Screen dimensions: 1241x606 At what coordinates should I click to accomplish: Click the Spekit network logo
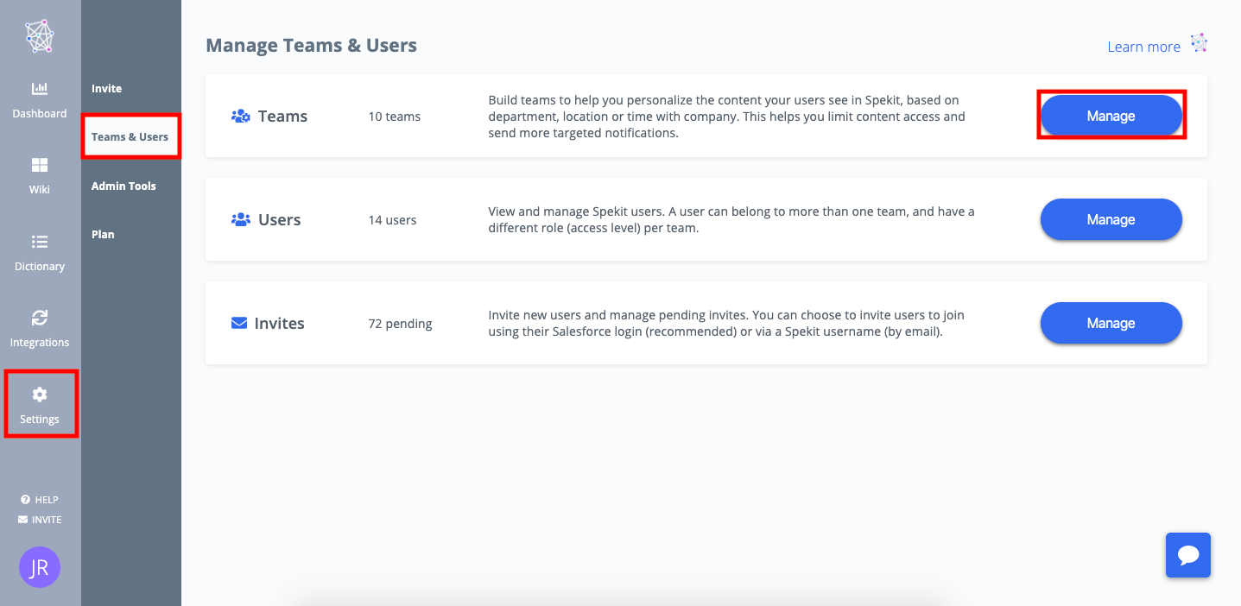pos(40,36)
